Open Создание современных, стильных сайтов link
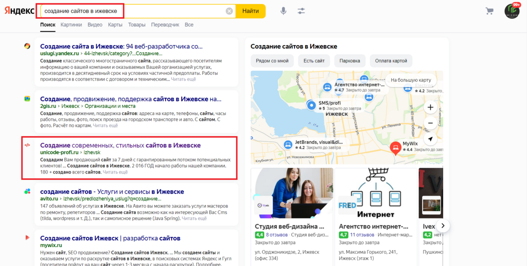Viewport: 527px width, 266px height. [x=120, y=145]
